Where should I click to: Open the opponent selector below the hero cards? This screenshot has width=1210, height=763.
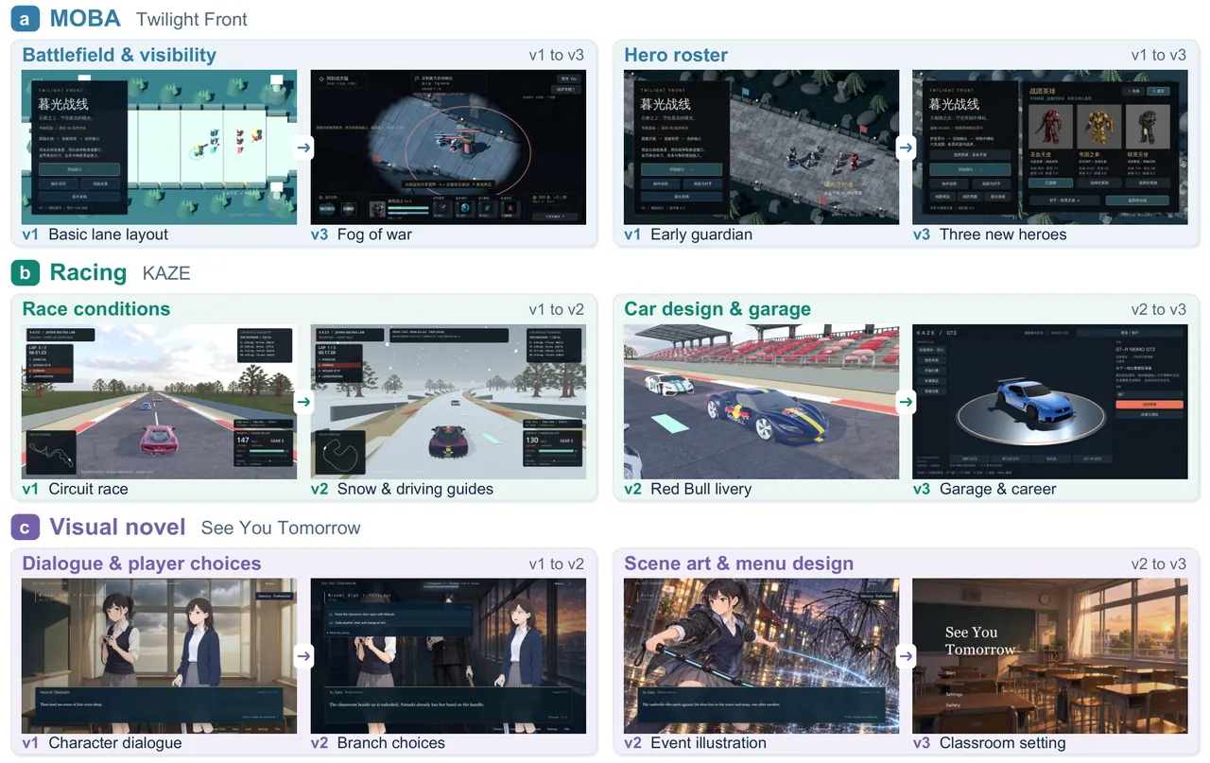tap(1064, 200)
